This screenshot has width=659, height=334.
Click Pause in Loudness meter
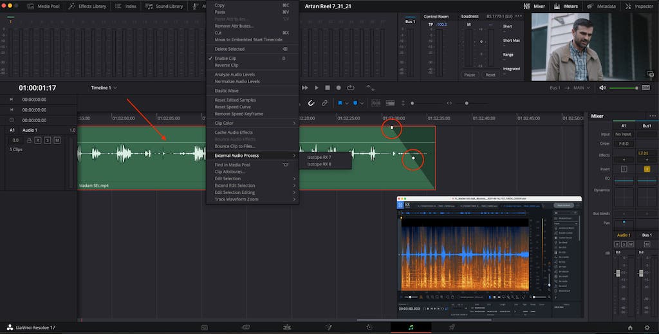point(469,75)
